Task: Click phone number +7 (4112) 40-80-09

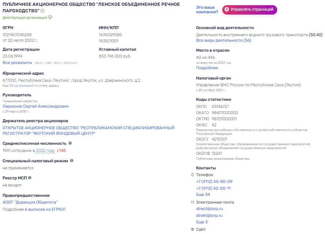Action: (x=214, y=182)
